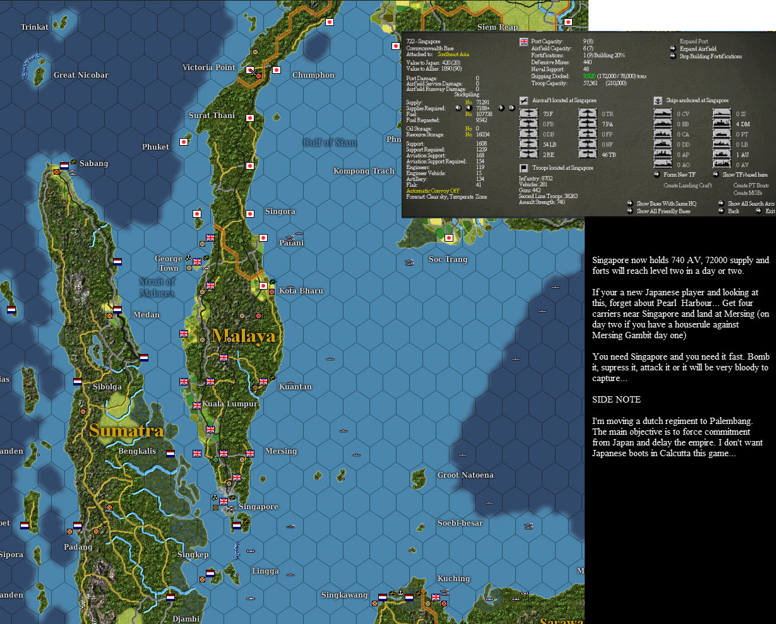Click the anchor icon beside Ships anchored
The image size is (776, 624).
[x=657, y=100]
